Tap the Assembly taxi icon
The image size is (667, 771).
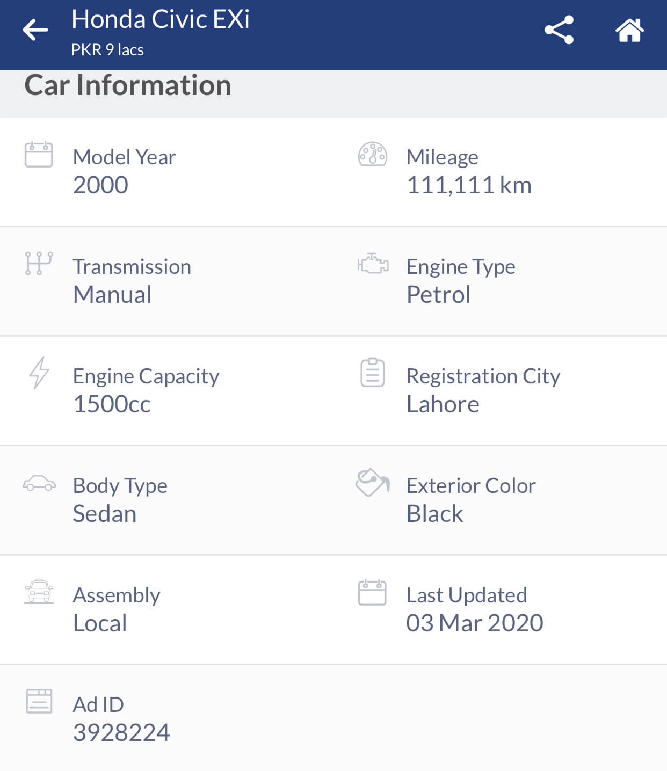tap(39, 592)
